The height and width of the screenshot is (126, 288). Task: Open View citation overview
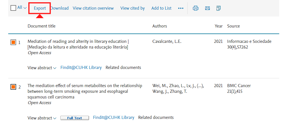(x=93, y=8)
